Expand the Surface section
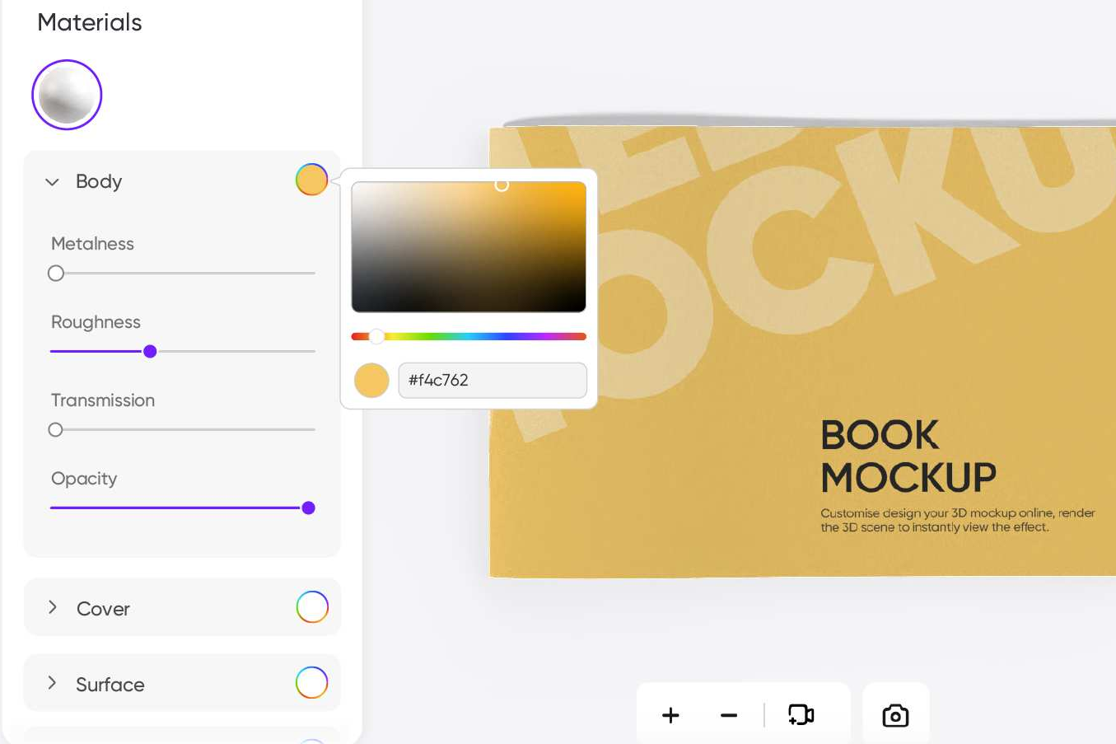Image resolution: width=1116 pixels, height=744 pixels. (x=53, y=684)
